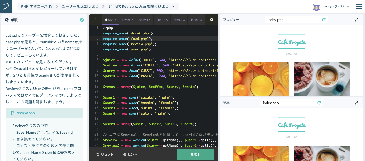Switch to the index.php editor tab

pyautogui.click(x=195, y=20)
